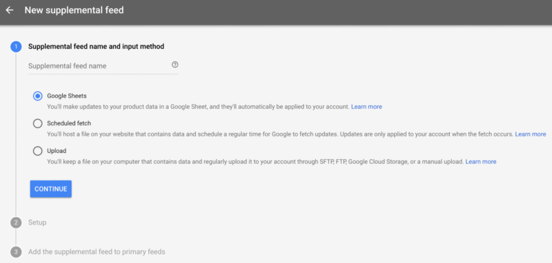Open step 2 Setup circle
The height and width of the screenshot is (263, 552).
16,222
